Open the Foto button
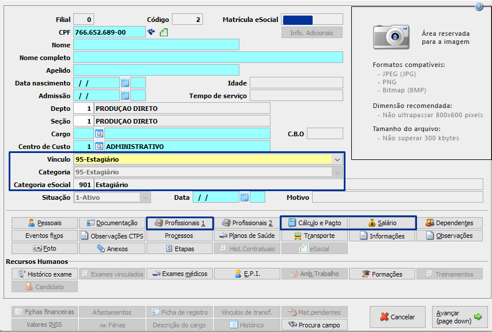The image size is (492, 332). tap(44, 248)
